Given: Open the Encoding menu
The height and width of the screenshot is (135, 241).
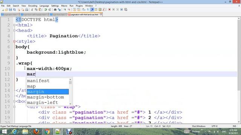Looking at the screenshot, I should tap(33, 6).
